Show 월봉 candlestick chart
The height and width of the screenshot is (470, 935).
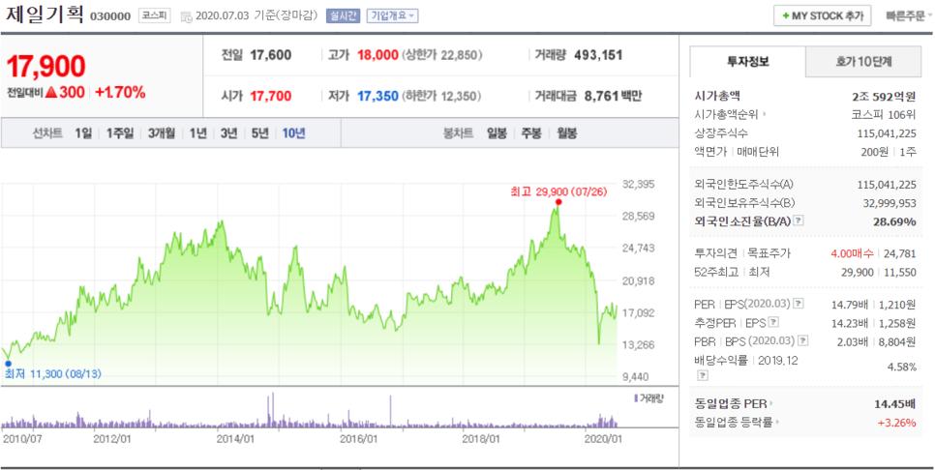[x=566, y=133]
